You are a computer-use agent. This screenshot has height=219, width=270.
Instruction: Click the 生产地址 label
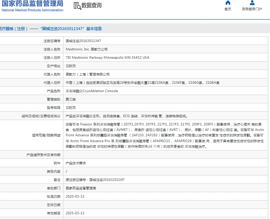pos(54,66)
